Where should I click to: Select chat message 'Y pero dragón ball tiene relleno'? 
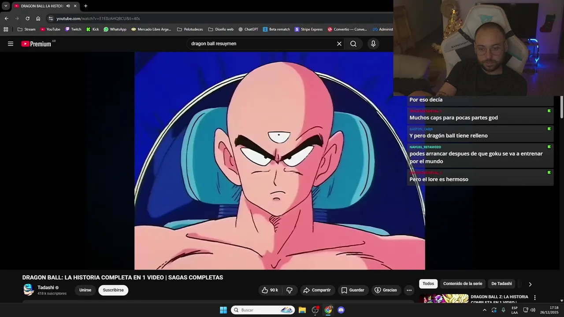(449, 136)
